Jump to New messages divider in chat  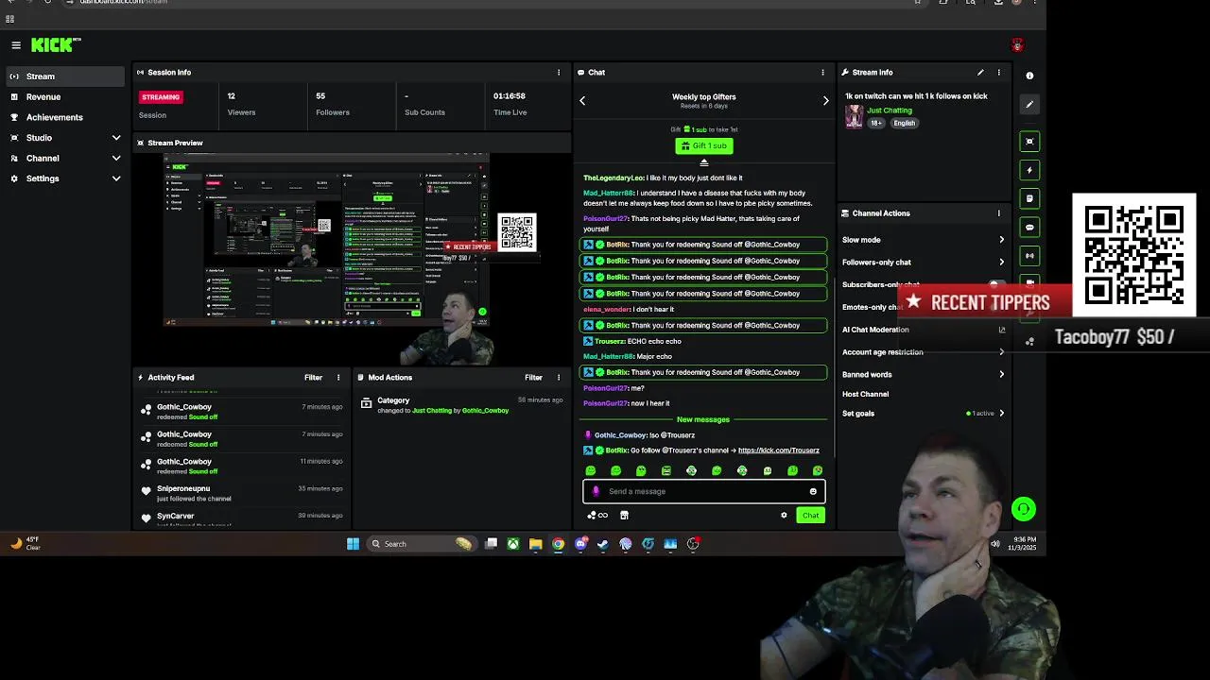(702, 419)
